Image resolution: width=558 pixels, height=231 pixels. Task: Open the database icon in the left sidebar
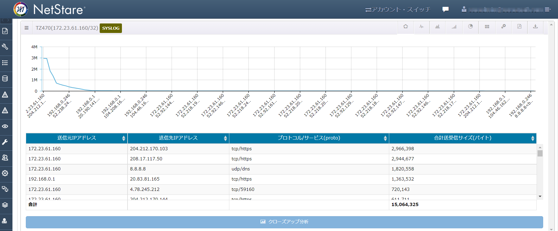5,79
